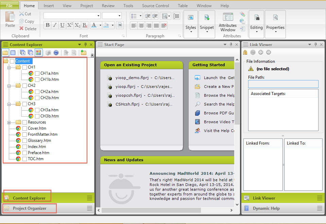
Task: Click the File Path input field
Action: click(x=283, y=84)
